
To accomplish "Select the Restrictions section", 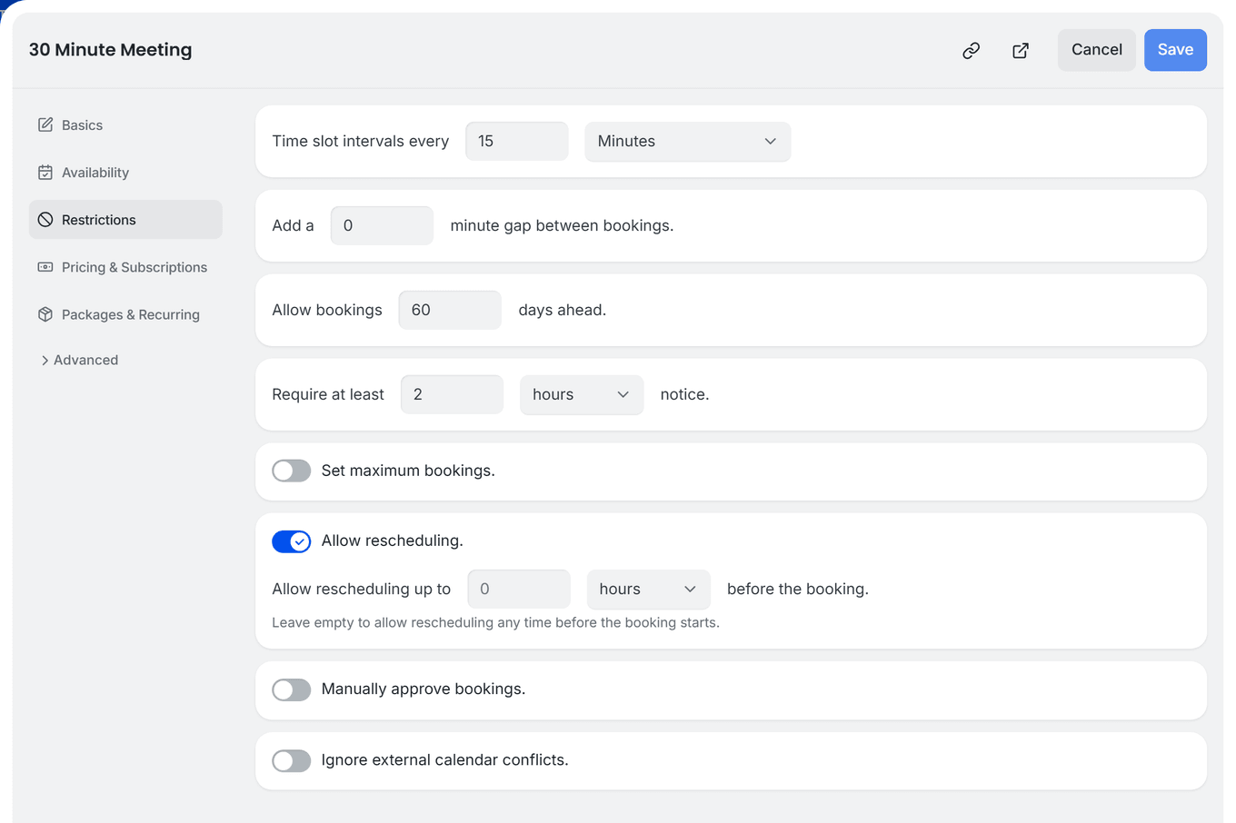I will point(125,219).
